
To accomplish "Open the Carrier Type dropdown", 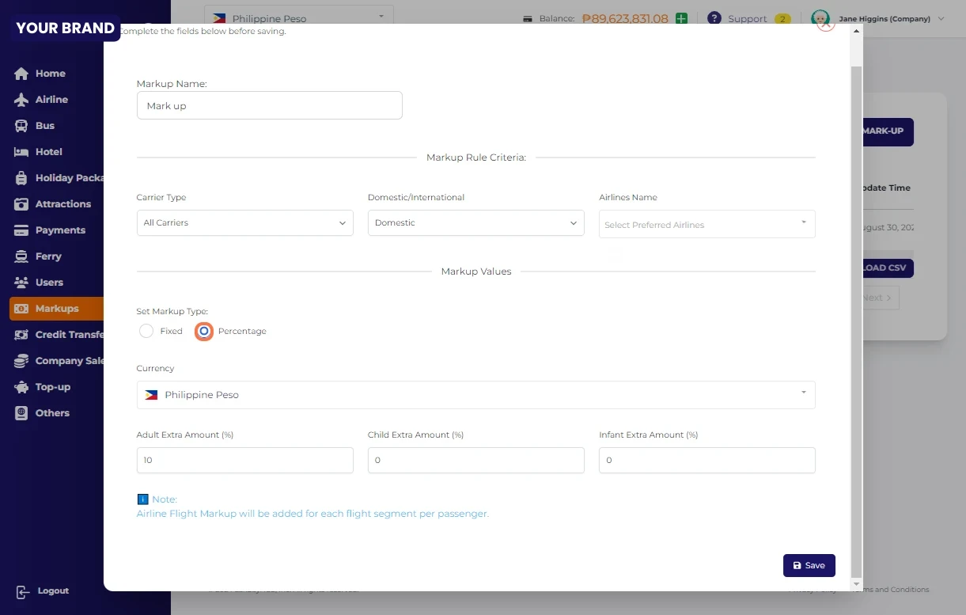I will tap(244, 223).
